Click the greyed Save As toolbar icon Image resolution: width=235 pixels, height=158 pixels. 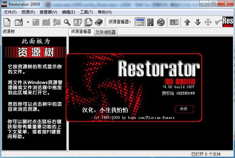tap(46, 22)
